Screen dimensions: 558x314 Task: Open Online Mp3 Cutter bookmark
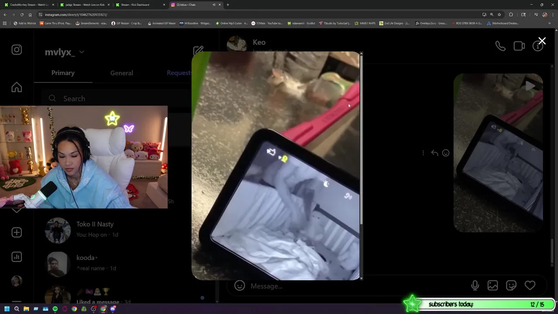[x=231, y=23]
